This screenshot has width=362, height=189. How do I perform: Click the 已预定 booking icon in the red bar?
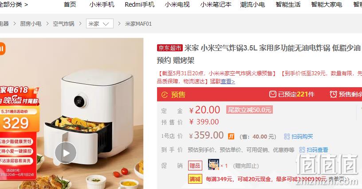click(273, 94)
